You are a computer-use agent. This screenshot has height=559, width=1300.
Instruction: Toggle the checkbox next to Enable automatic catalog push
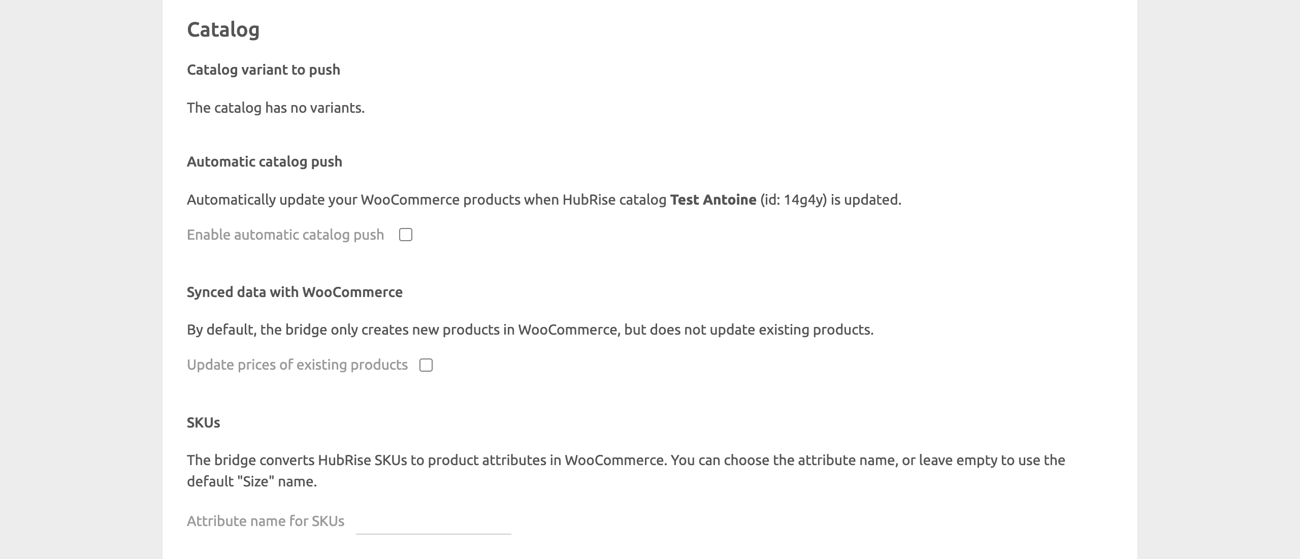coord(406,235)
